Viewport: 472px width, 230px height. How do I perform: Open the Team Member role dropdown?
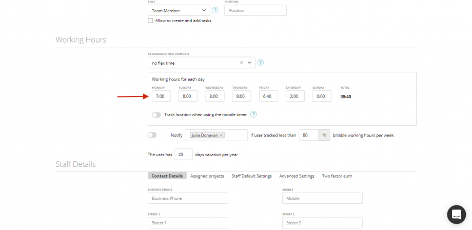[x=179, y=10]
